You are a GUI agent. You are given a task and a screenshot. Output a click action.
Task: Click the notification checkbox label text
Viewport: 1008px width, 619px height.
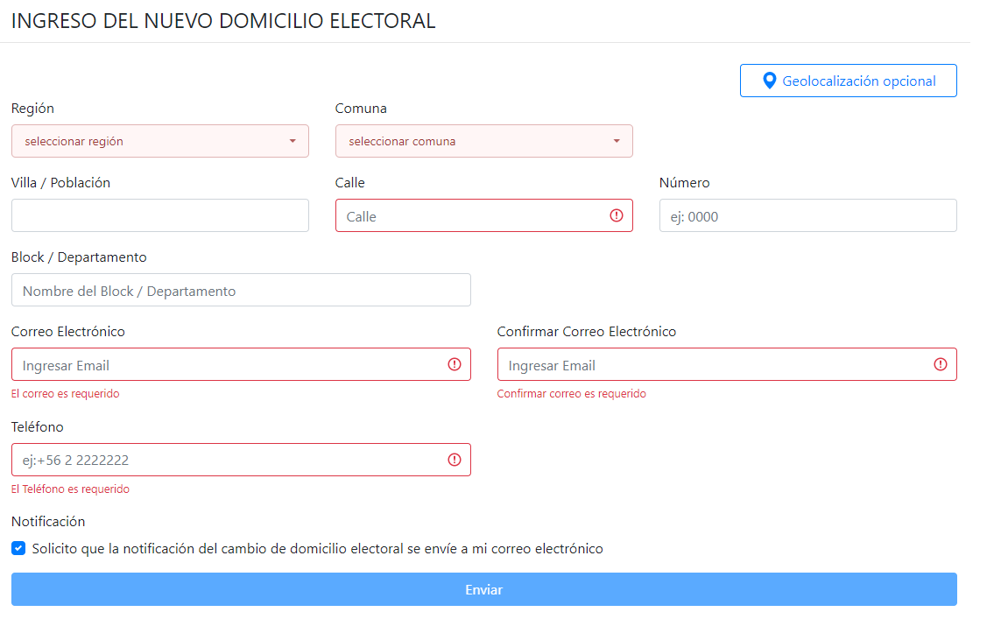(317, 549)
